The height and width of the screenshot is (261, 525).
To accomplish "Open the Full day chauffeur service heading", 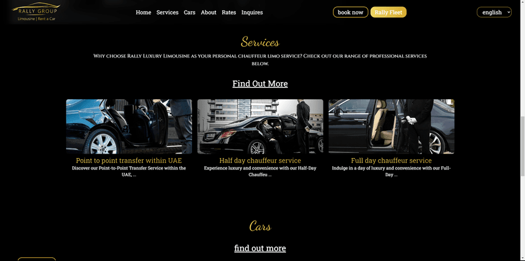I will [391, 161].
